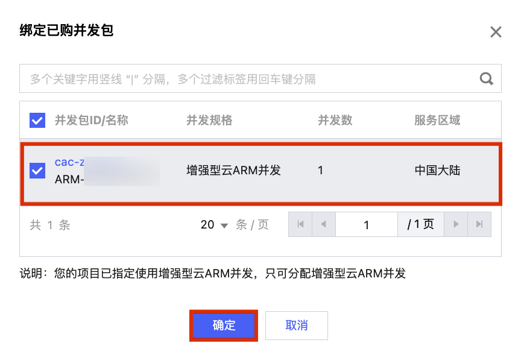The height and width of the screenshot is (357, 521).
Task: Close the 绑定已购并发包 dialog
Action: coord(496,32)
